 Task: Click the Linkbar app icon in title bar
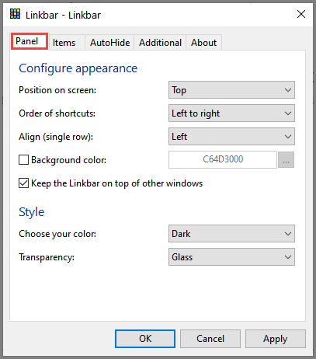tap(15, 14)
